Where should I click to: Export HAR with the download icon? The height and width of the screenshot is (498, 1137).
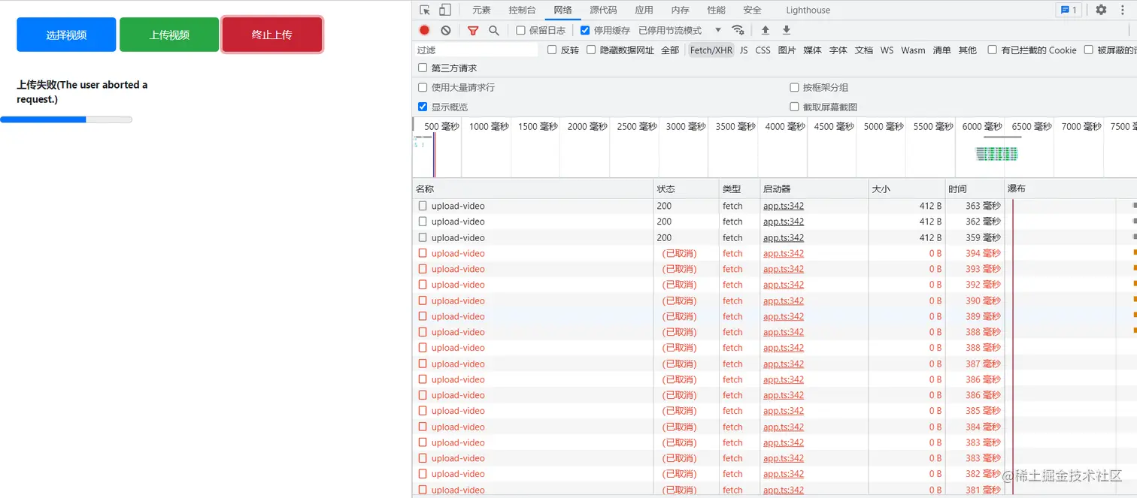(x=786, y=30)
